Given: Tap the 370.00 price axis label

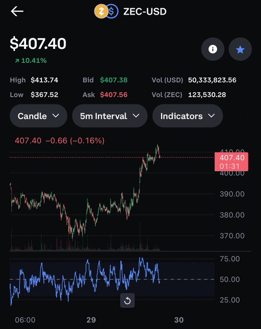Looking at the screenshot, I should tap(232, 236).
